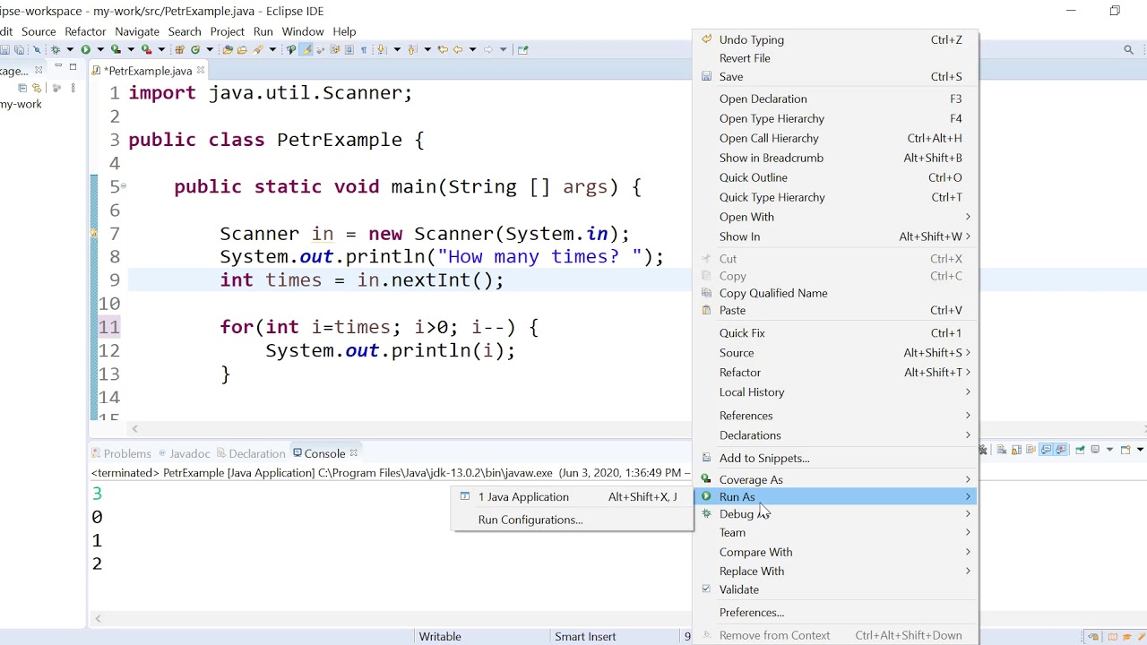Toggle Show Console on standard output change
Viewport: 1147px width, 645px height.
point(1046,450)
